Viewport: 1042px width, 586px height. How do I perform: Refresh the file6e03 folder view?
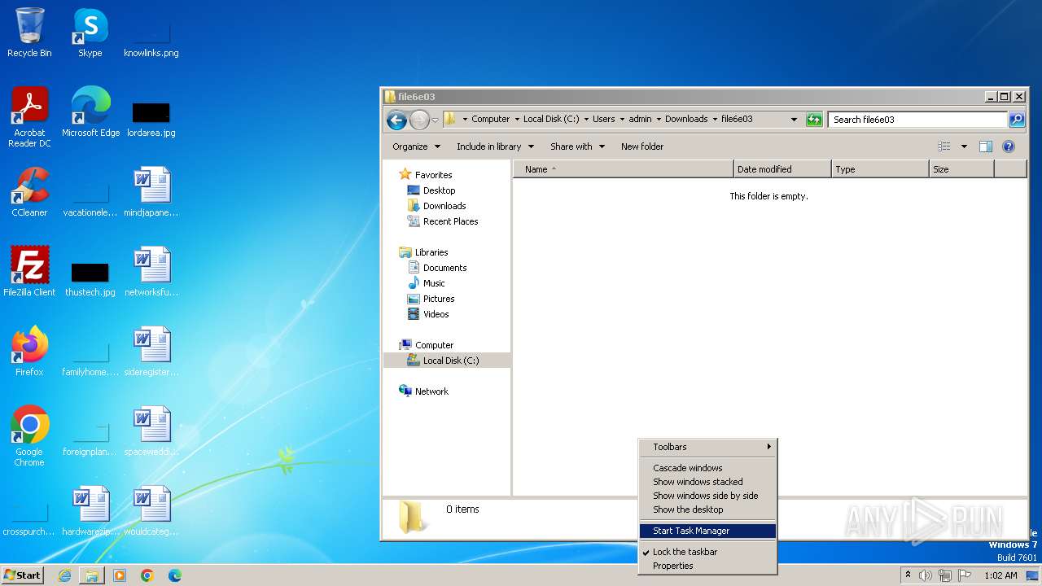tap(814, 120)
